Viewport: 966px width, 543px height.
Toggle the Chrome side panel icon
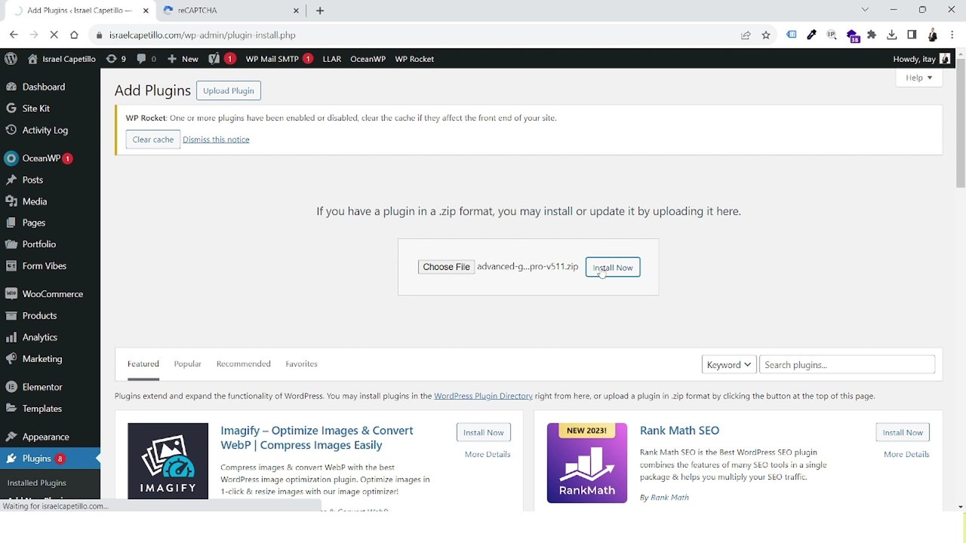point(912,35)
